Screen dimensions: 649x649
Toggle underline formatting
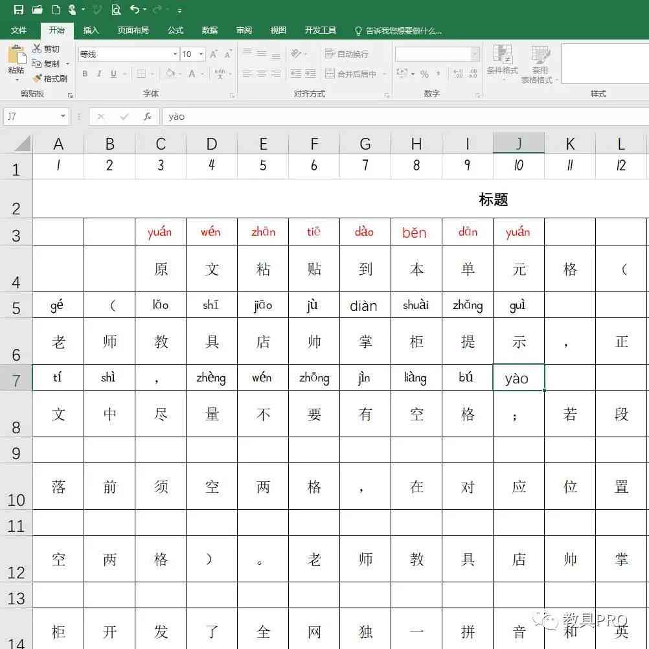pos(113,74)
